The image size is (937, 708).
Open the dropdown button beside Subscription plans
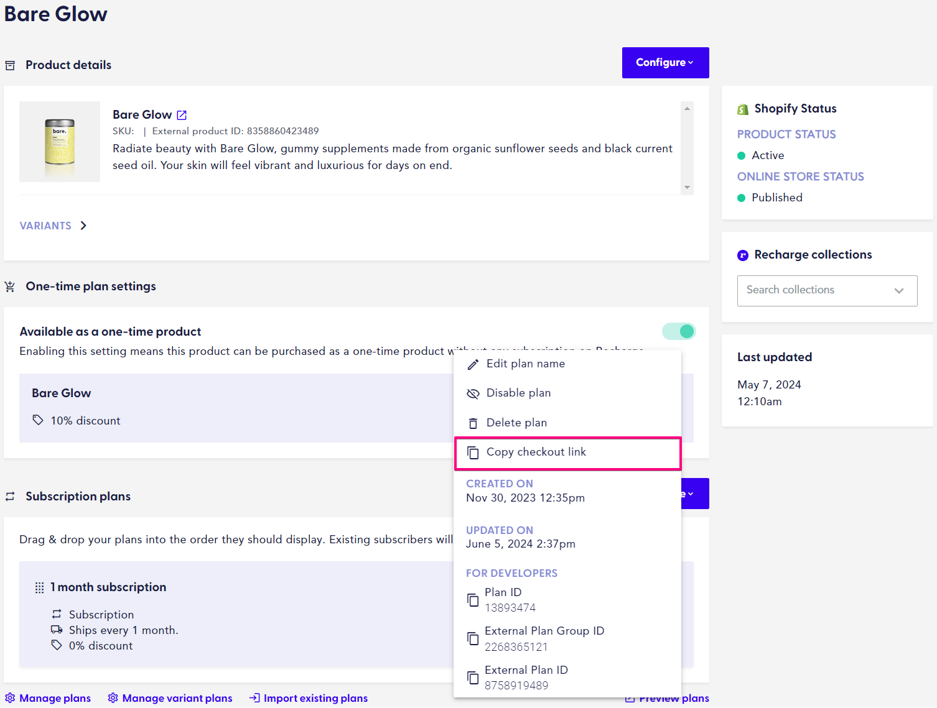tap(695, 494)
